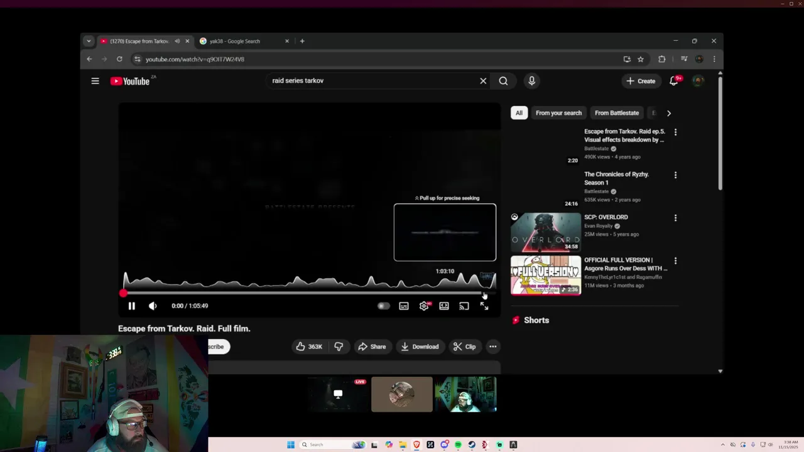This screenshot has height=452, width=804.
Task: Open Steam from the taskbar
Action: 472,444
